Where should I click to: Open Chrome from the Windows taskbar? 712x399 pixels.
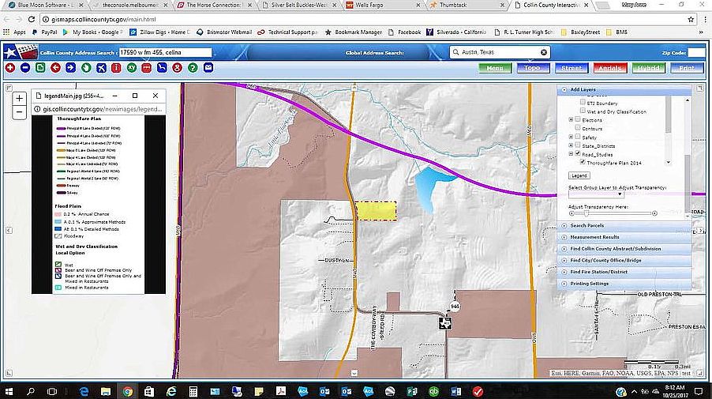pyautogui.click(x=128, y=391)
